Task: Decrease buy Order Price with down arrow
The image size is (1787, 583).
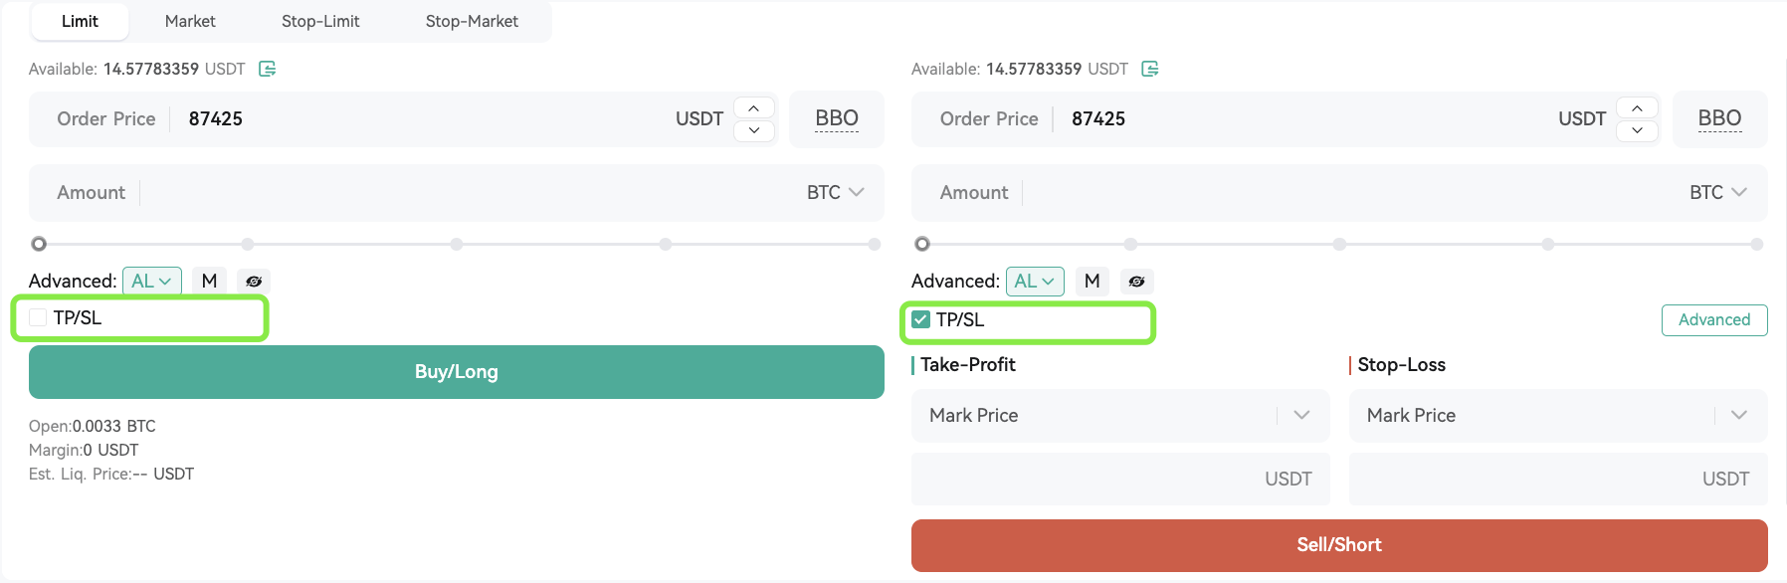Action: point(754,130)
